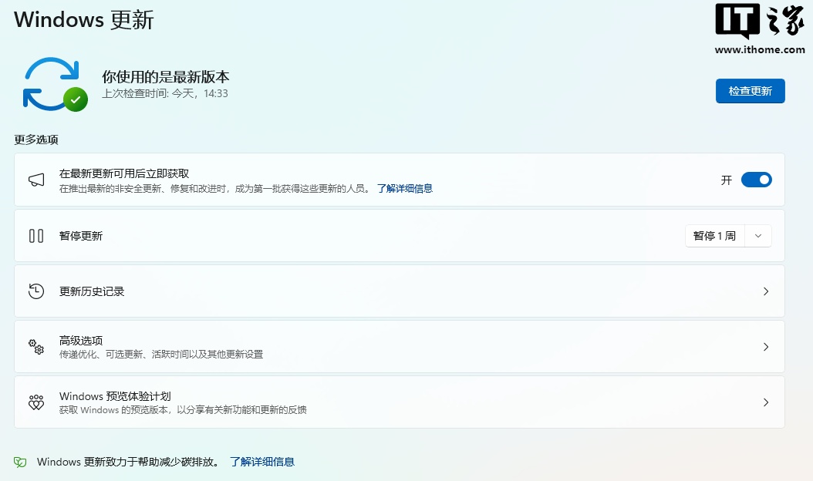
Task: Expand Windows 预览体验计划 using its right chevron
Action: pyautogui.click(x=766, y=402)
